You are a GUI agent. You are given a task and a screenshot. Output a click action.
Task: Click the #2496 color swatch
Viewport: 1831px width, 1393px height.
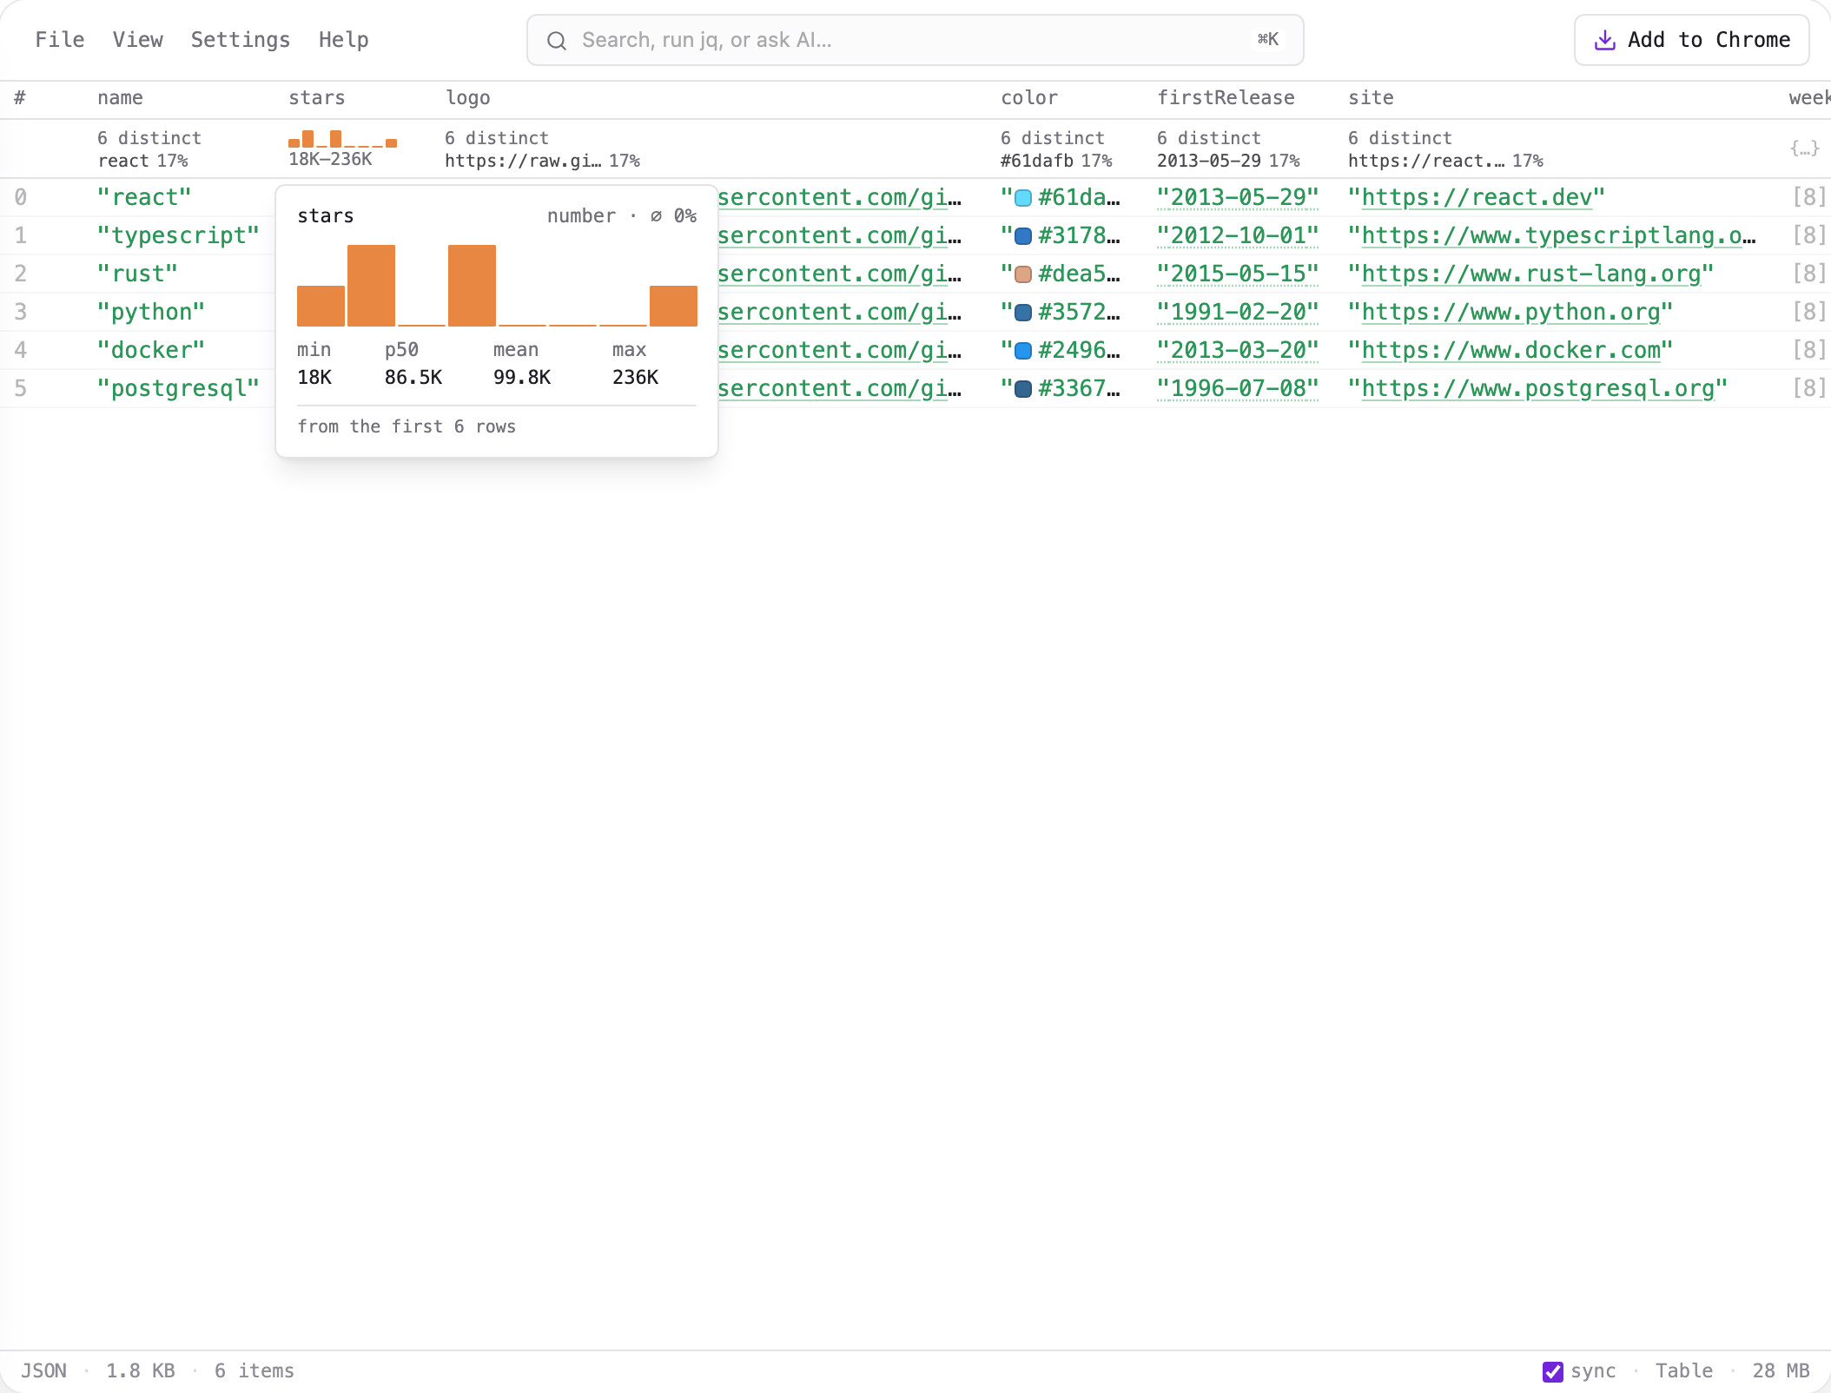coord(1023,351)
